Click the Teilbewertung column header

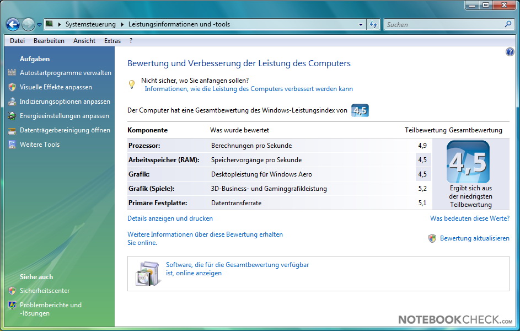tap(426, 130)
